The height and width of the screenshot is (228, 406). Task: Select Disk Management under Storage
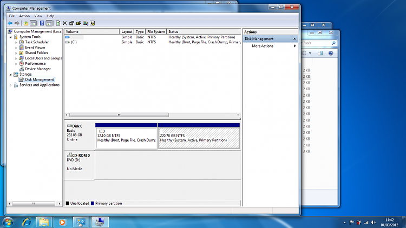[x=40, y=79]
